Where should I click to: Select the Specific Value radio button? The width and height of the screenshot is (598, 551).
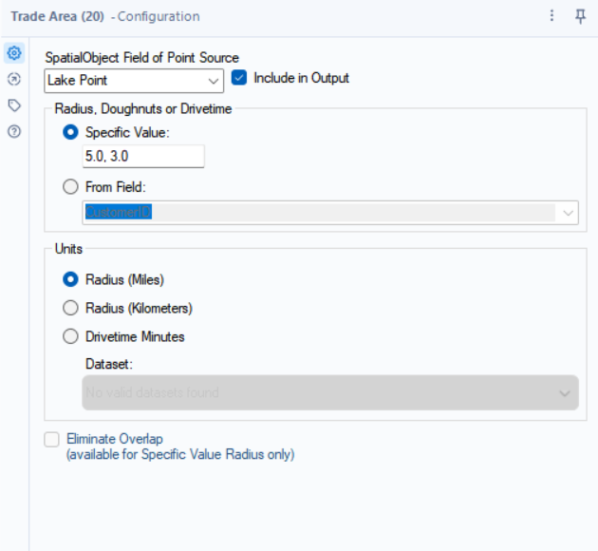point(71,133)
